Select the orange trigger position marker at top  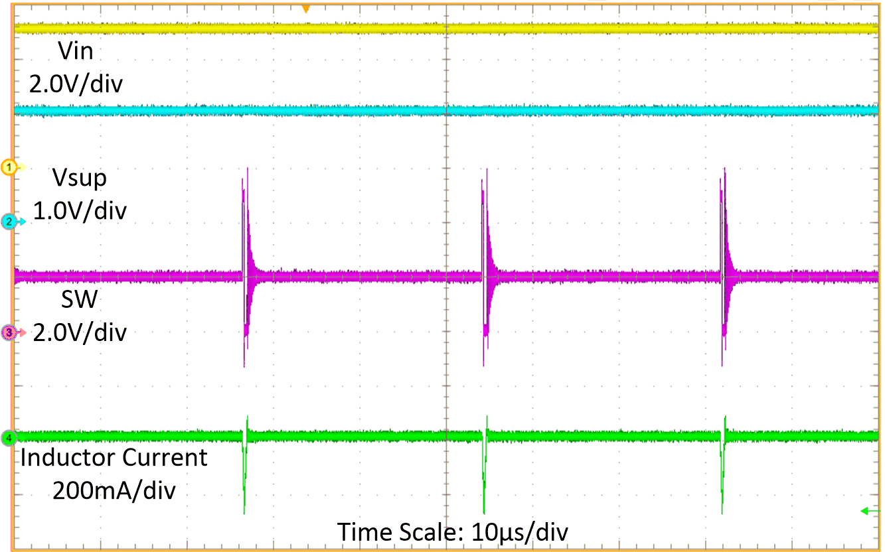[x=305, y=9]
